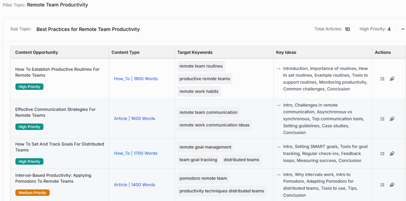The image size is (406, 201).
Task: Click feather icon in Set And Track Goals row
Action: pos(392,154)
